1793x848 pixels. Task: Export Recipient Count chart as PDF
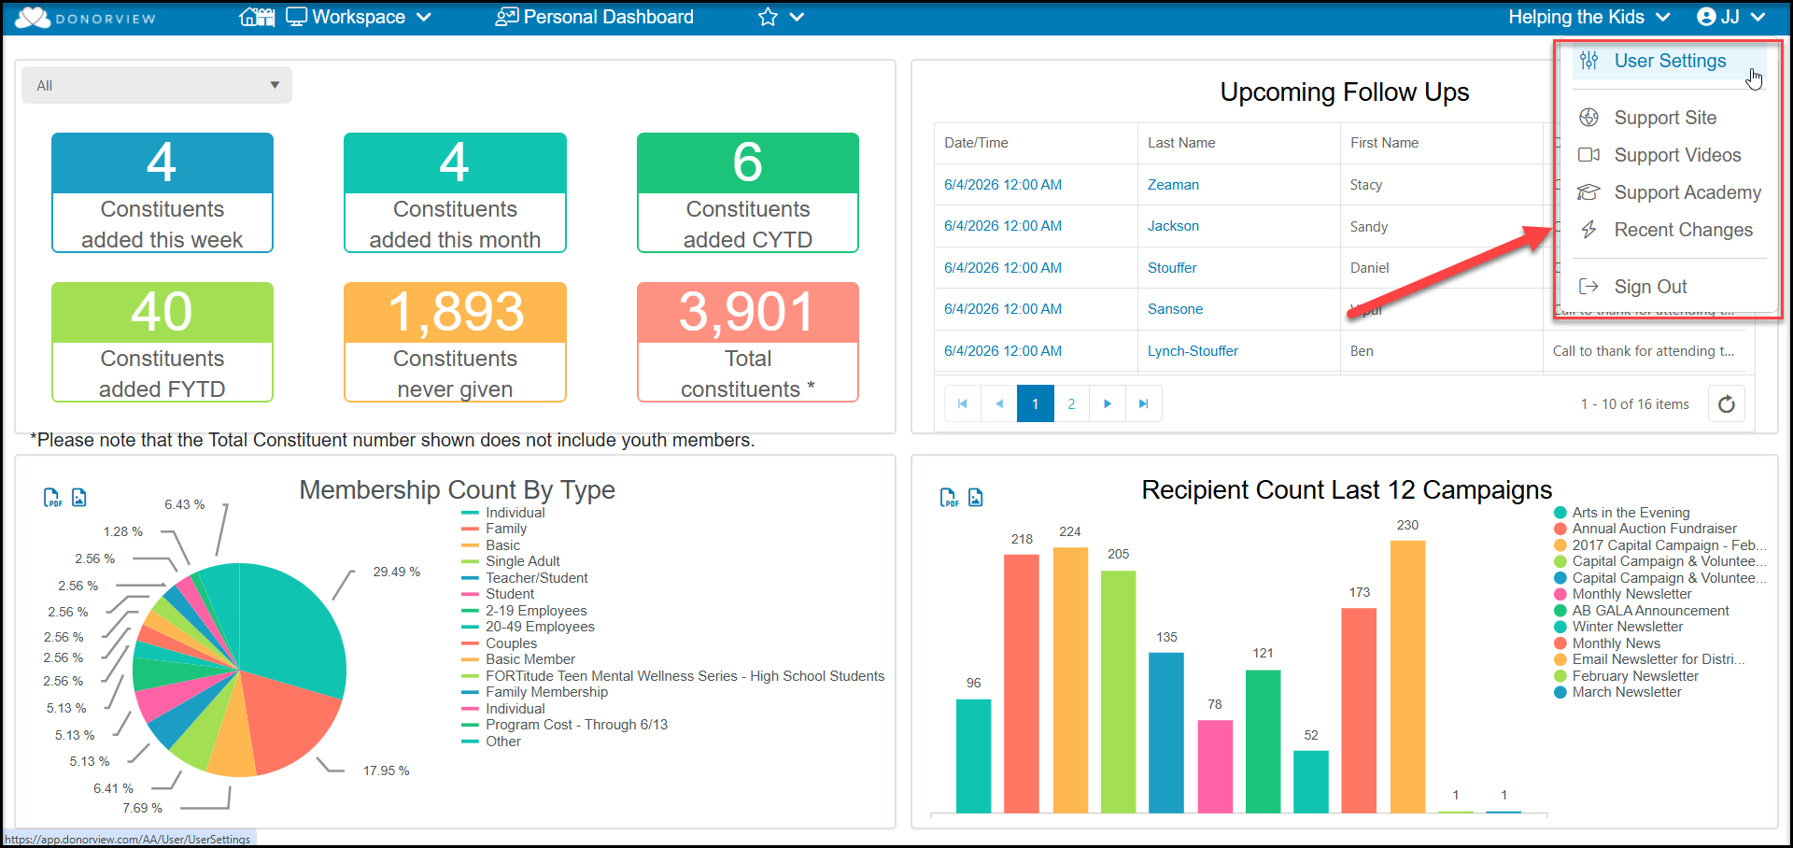(x=949, y=498)
